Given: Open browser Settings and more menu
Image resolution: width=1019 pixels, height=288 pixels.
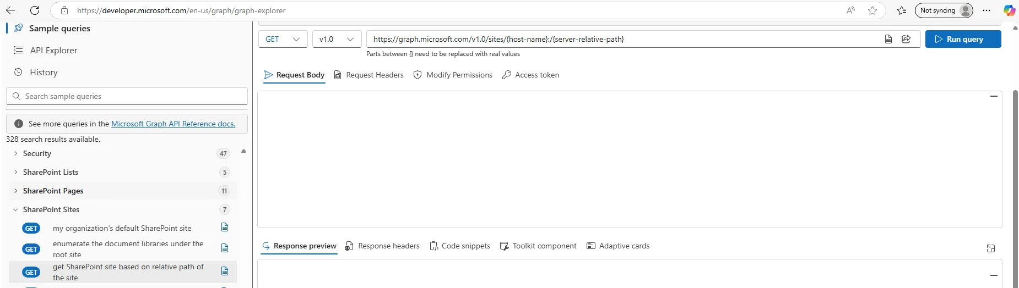Looking at the screenshot, I should 987,10.
